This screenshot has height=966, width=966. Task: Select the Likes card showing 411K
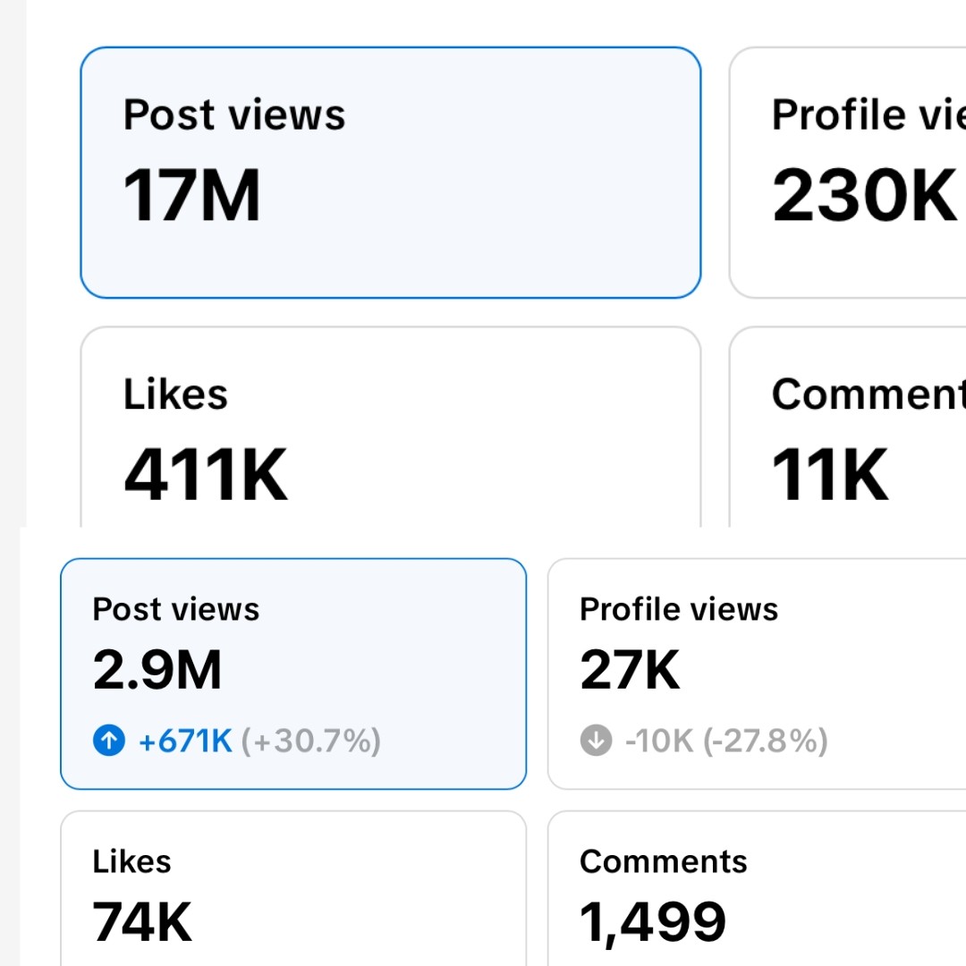click(391, 427)
